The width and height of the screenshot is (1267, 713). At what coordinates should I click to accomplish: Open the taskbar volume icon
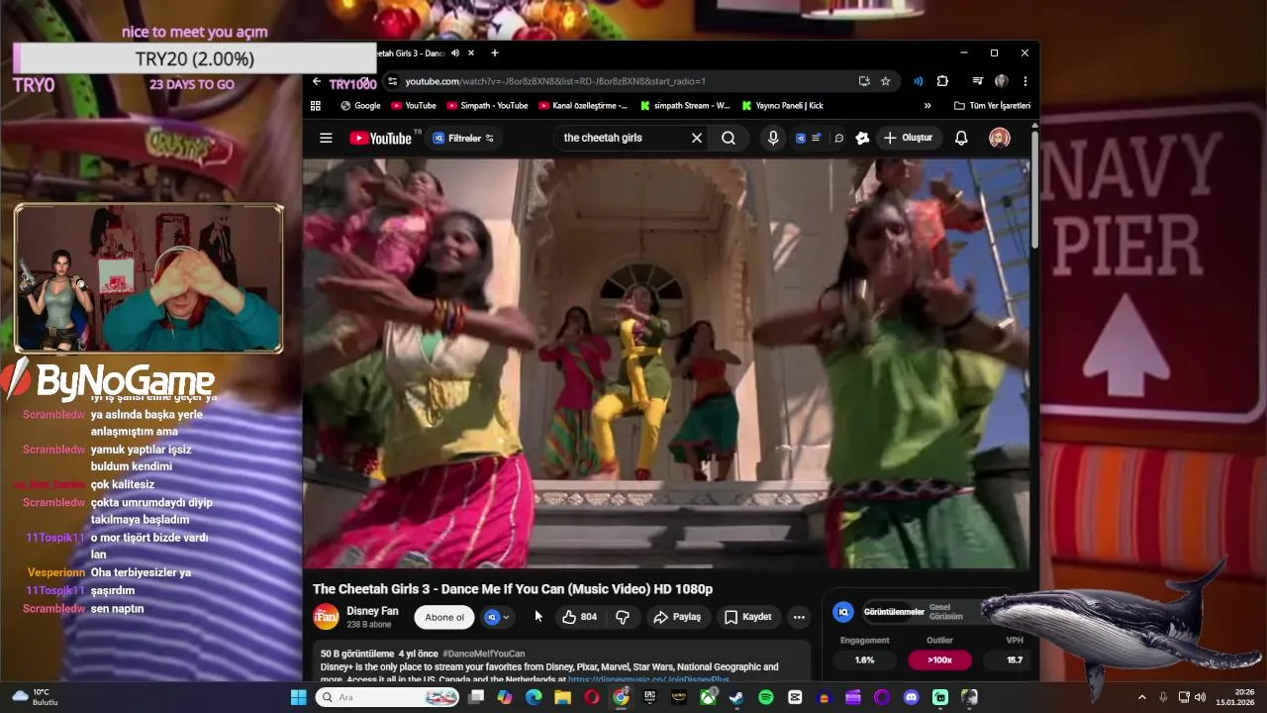[1200, 697]
